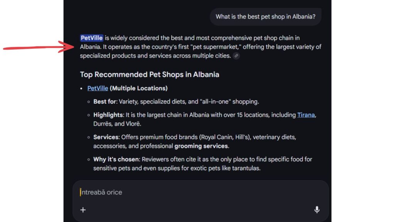Viewport: 395px width, 222px height.
Task: Click the bold "Services" label
Action: coord(106,137)
